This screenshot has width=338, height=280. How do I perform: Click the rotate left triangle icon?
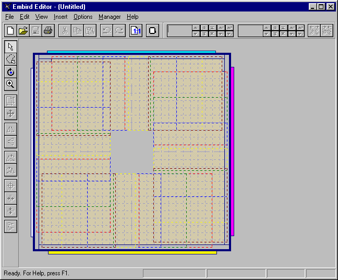[10, 157]
